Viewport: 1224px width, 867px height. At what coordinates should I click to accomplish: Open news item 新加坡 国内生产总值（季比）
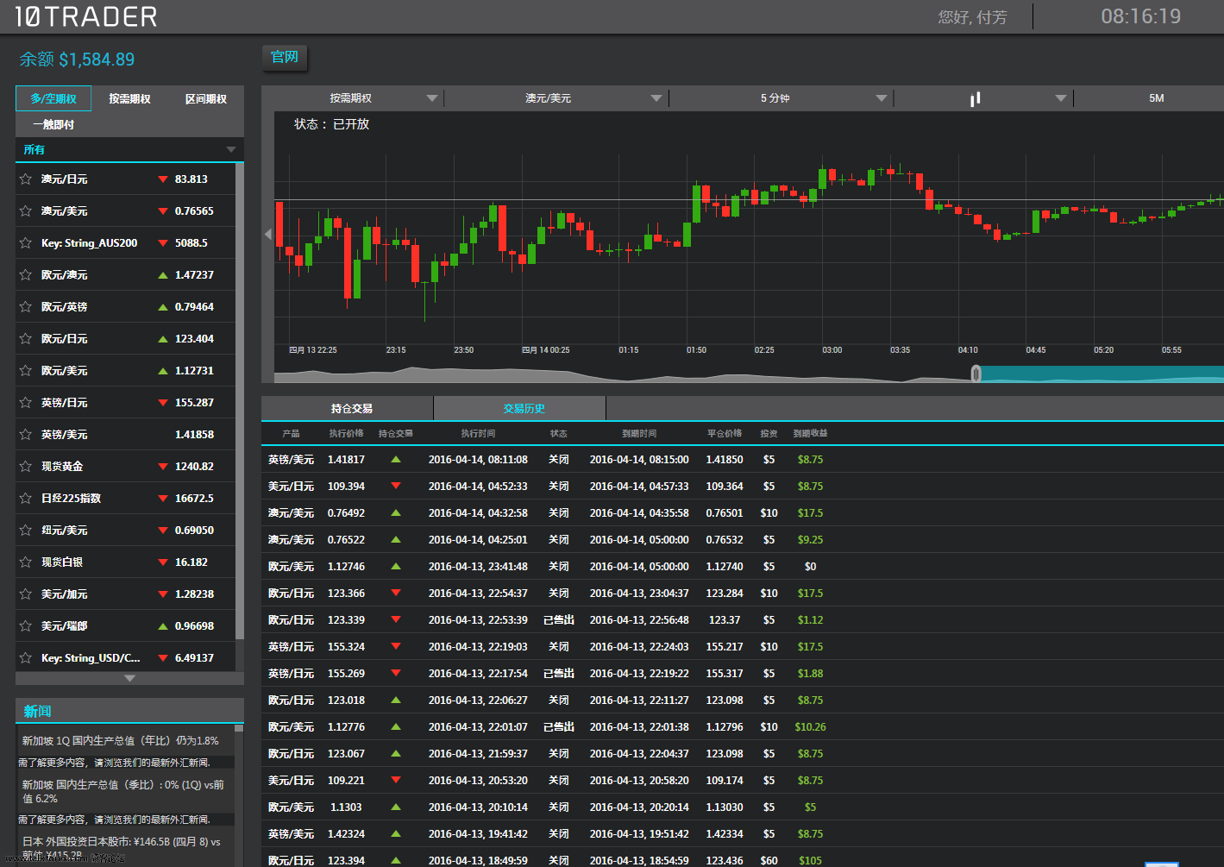click(x=122, y=791)
